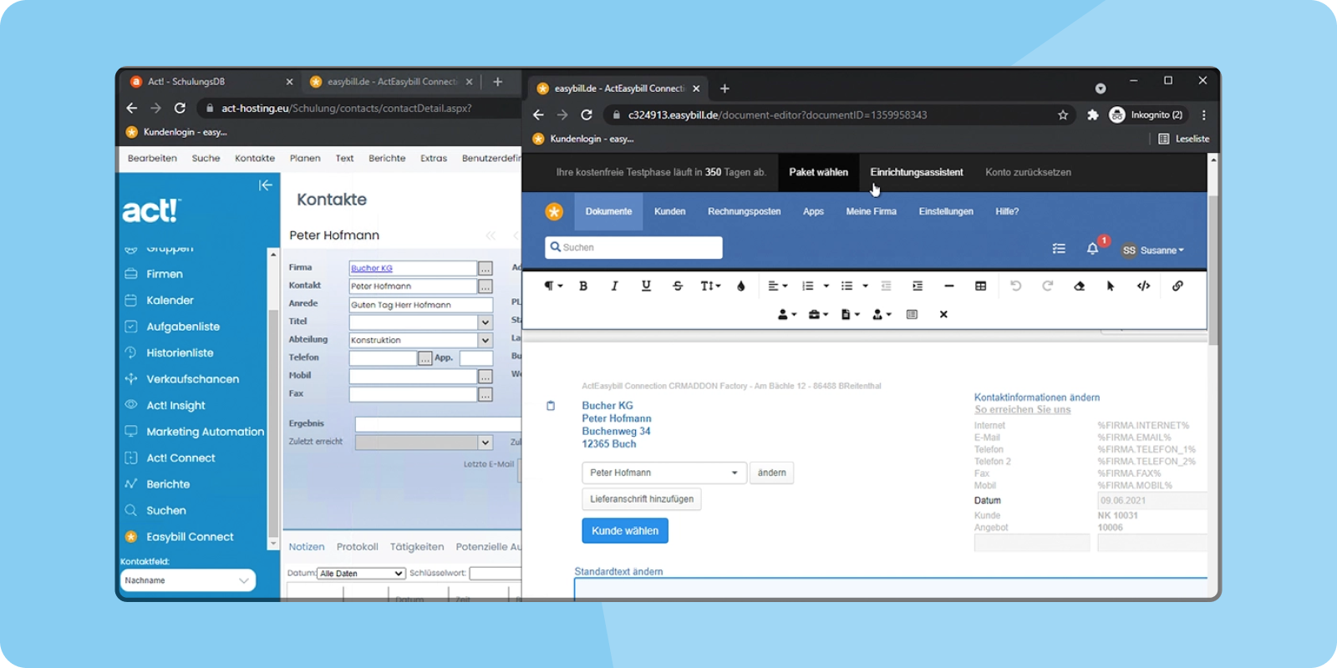Open the Bucher KG company link

[x=372, y=268]
